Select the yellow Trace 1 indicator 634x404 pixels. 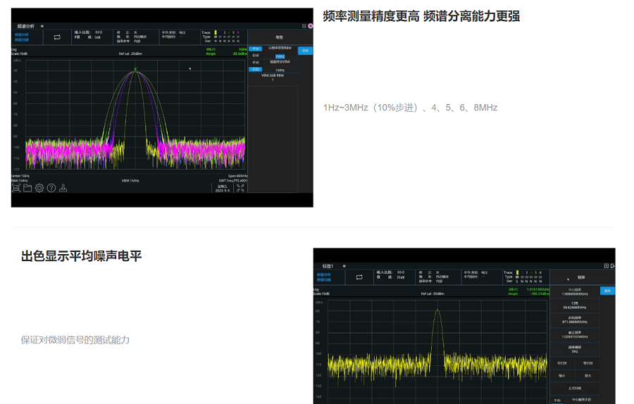[x=216, y=32]
